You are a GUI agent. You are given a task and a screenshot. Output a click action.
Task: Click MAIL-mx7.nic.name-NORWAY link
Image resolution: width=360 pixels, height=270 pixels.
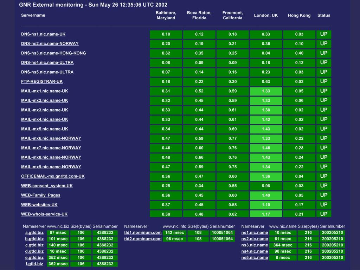51,148
